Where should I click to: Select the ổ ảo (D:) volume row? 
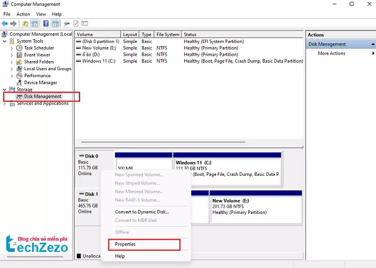click(x=189, y=55)
